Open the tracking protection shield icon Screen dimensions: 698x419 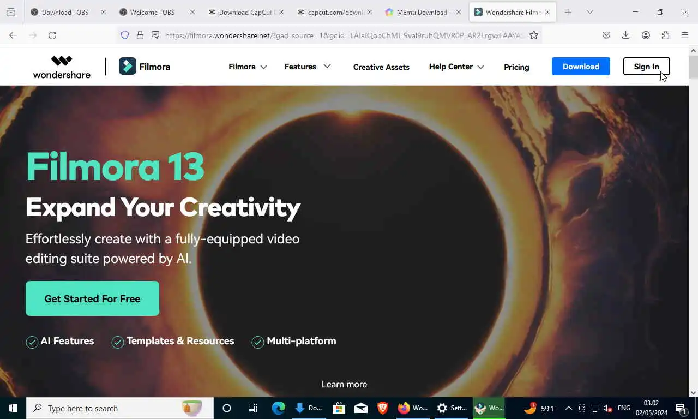pyautogui.click(x=125, y=35)
